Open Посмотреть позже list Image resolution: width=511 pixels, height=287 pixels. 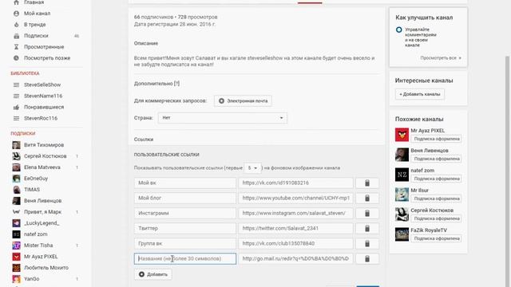tap(47, 58)
